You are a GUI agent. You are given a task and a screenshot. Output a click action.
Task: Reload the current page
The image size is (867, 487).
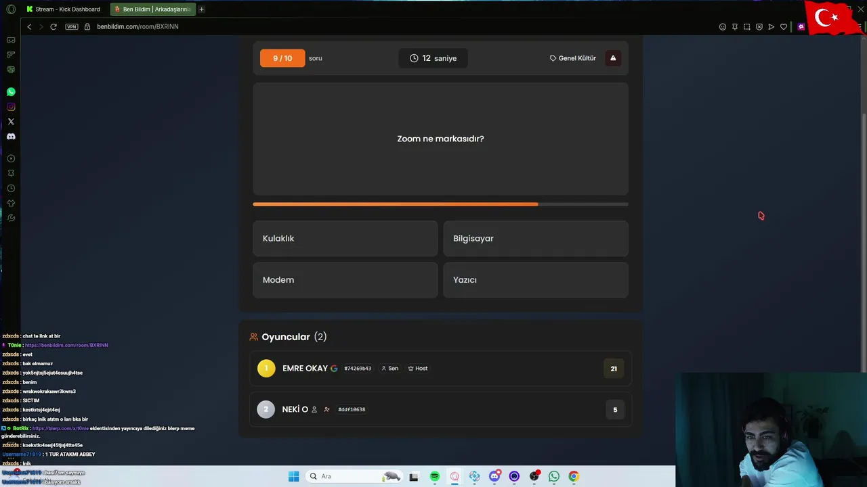click(x=54, y=26)
